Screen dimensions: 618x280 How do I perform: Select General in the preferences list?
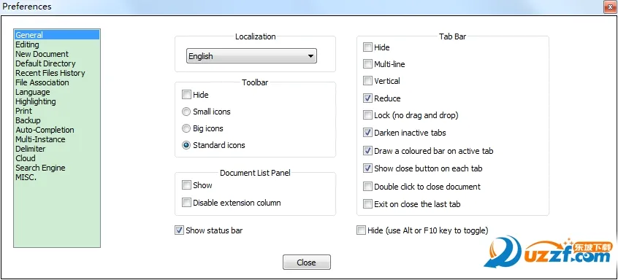click(57, 35)
